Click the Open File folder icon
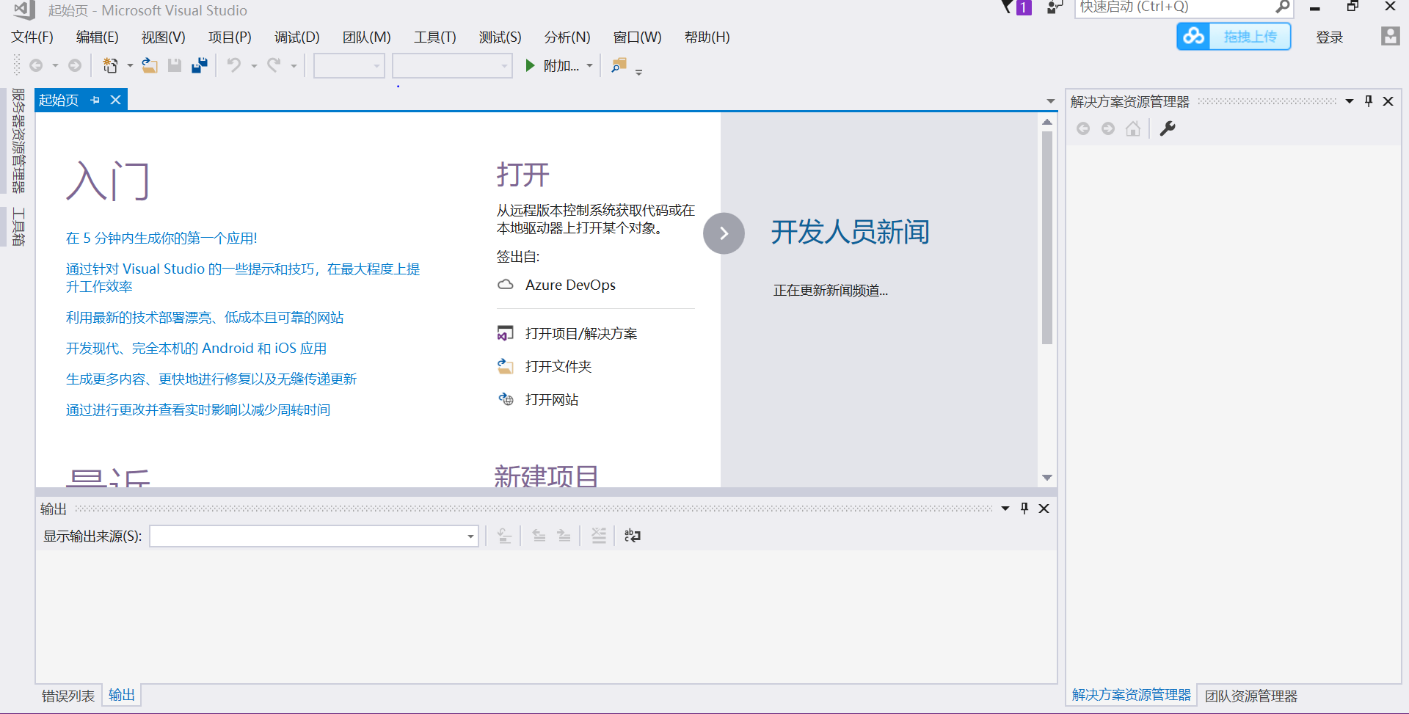This screenshot has height=714, width=1409. pyautogui.click(x=150, y=66)
